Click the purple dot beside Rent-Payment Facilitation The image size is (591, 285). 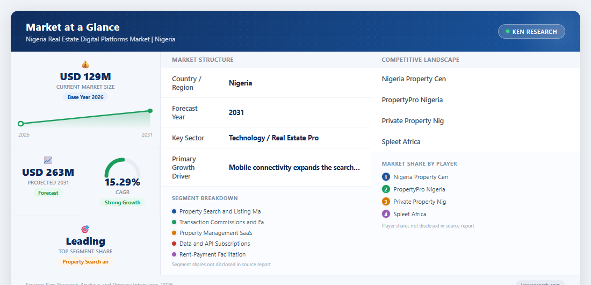click(x=174, y=254)
